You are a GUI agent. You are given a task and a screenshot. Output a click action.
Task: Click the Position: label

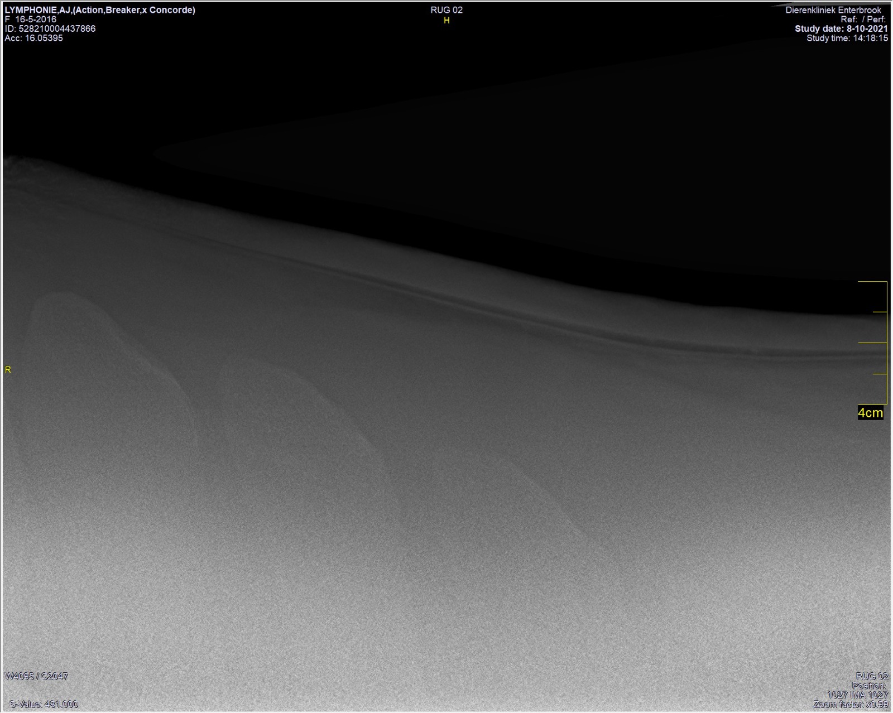[x=869, y=686]
